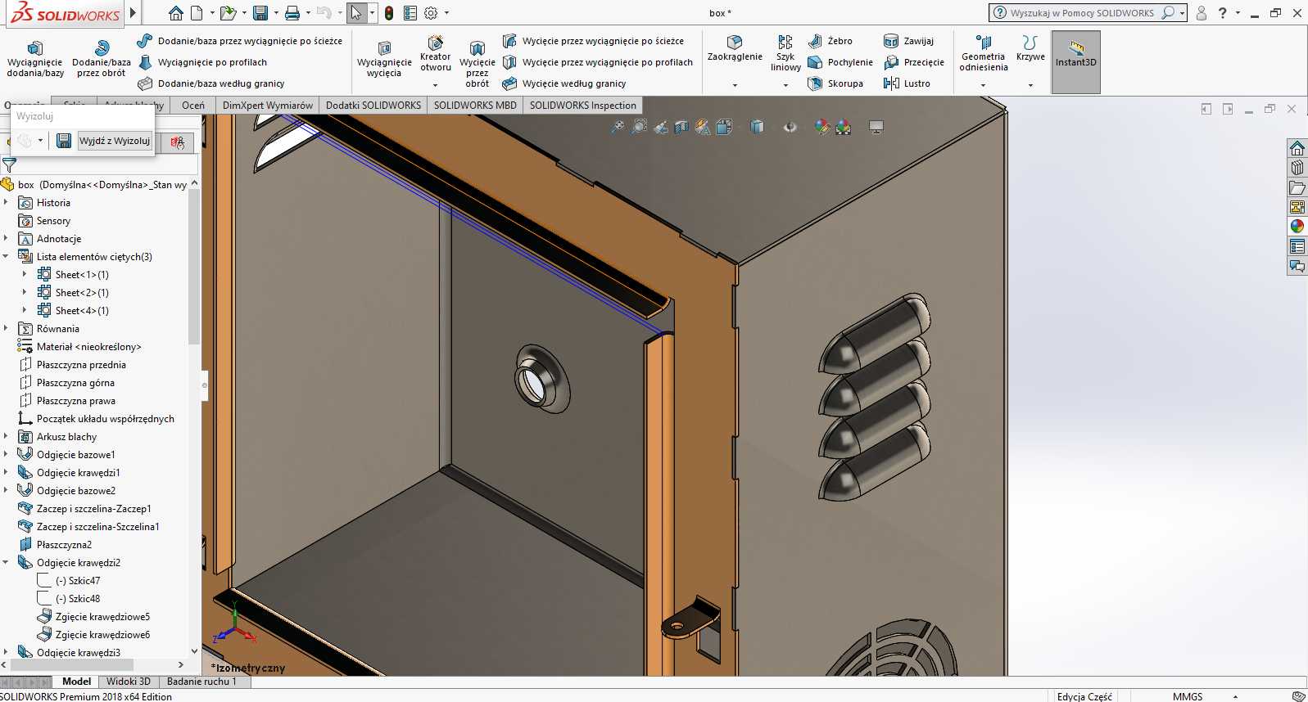The height and width of the screenshot is (702, 1308).
Task: Click the Home welcome icon in top toolbar
Action: click(175, 13)
